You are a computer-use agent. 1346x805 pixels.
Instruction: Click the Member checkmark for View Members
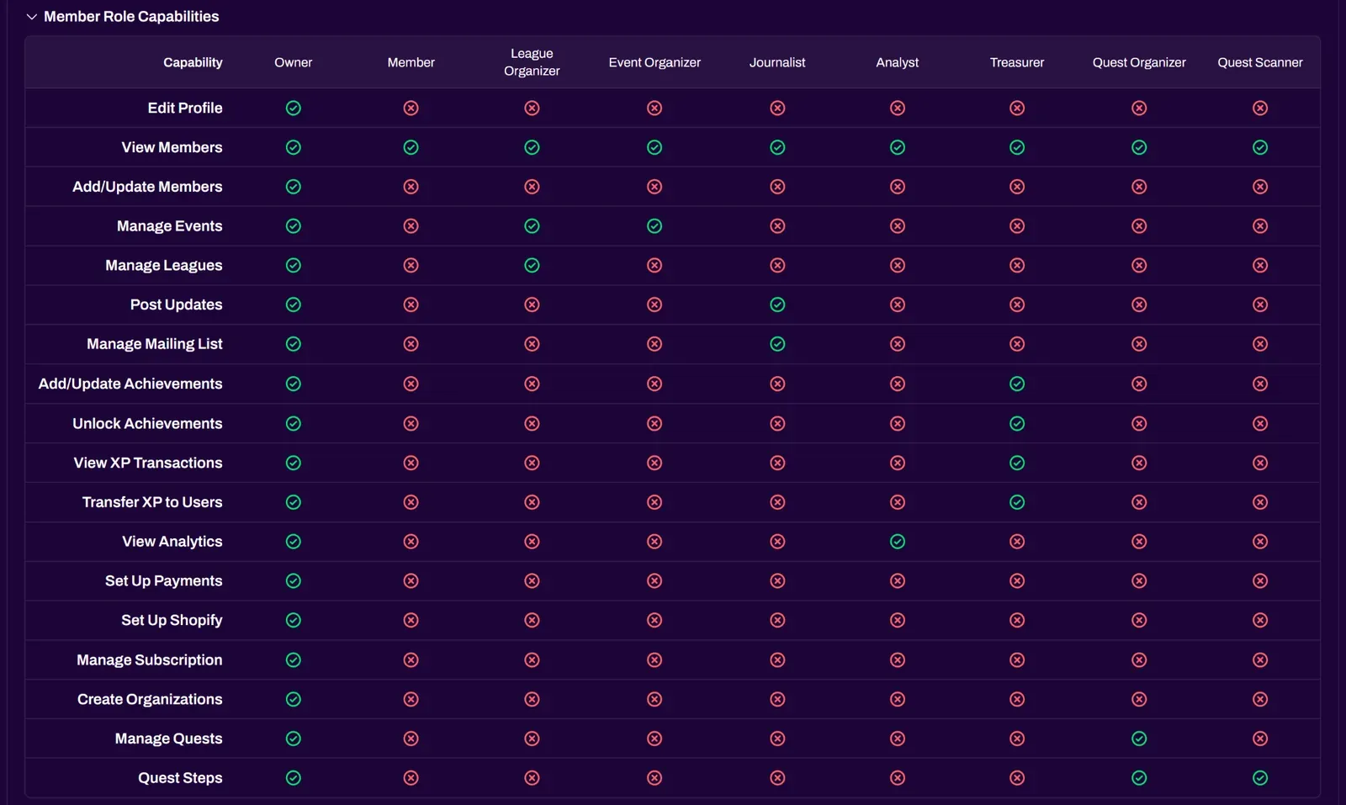click(x=411, y=147)
